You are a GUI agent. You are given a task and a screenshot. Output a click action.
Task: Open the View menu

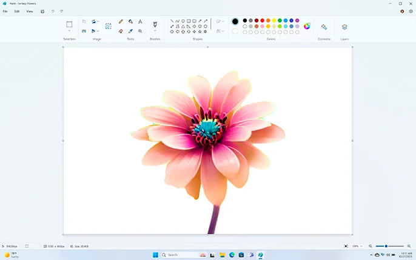[30, 12]
